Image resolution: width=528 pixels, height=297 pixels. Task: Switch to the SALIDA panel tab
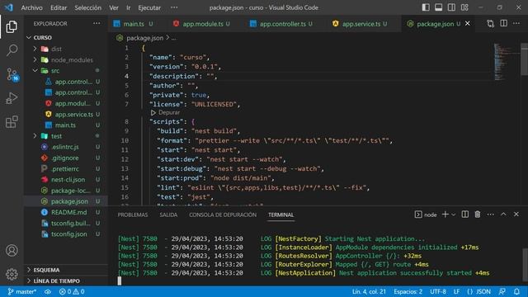click(x=168, y=214)
